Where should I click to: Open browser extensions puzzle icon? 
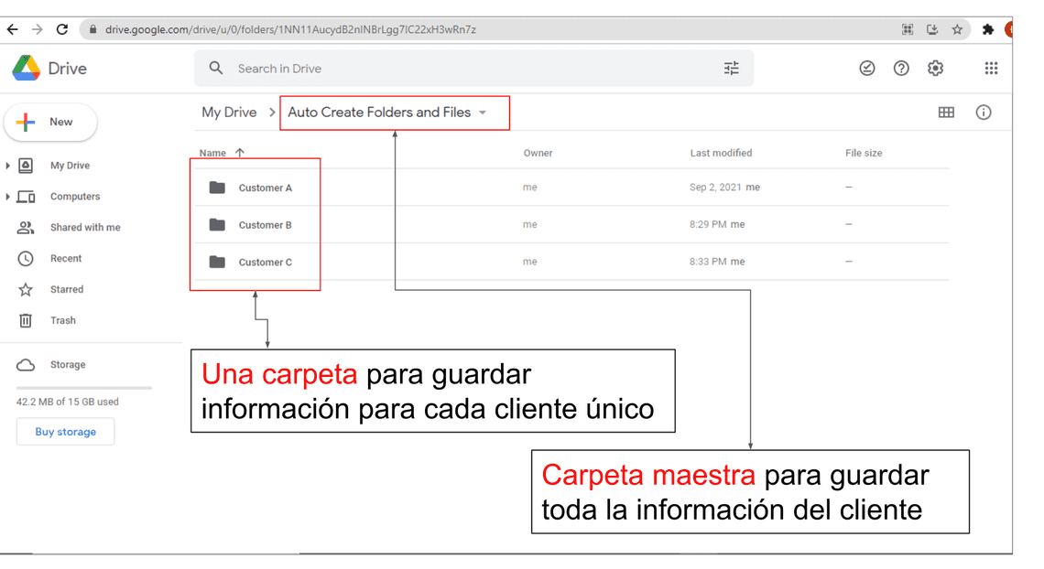(988, 29)
